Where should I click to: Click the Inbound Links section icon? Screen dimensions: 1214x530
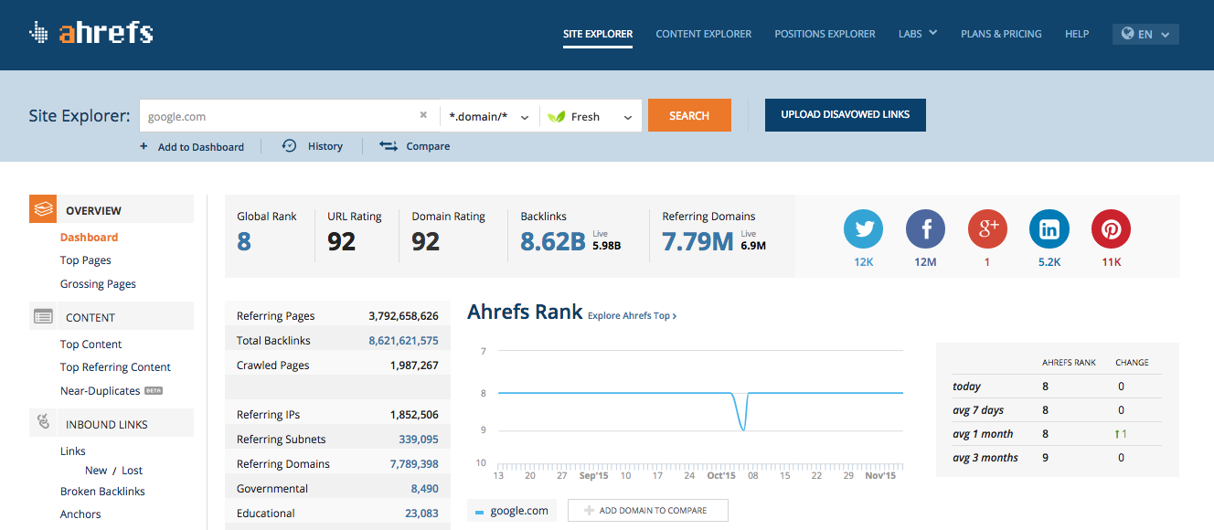click(43, 423)
